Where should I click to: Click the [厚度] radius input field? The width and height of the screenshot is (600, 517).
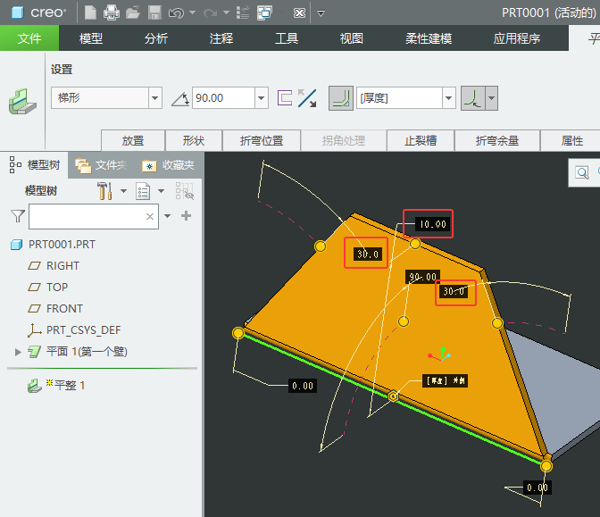(x=399, y=98)
